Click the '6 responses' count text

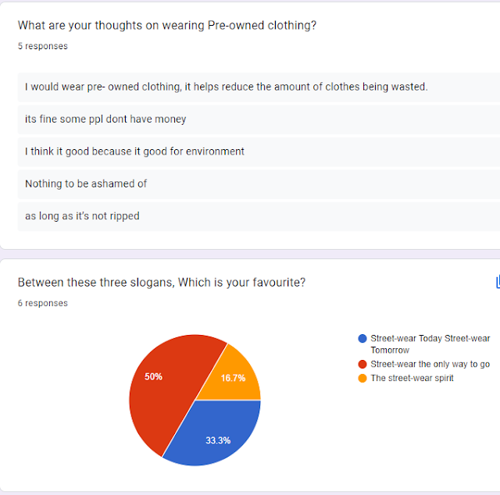(x=43, y=303)
